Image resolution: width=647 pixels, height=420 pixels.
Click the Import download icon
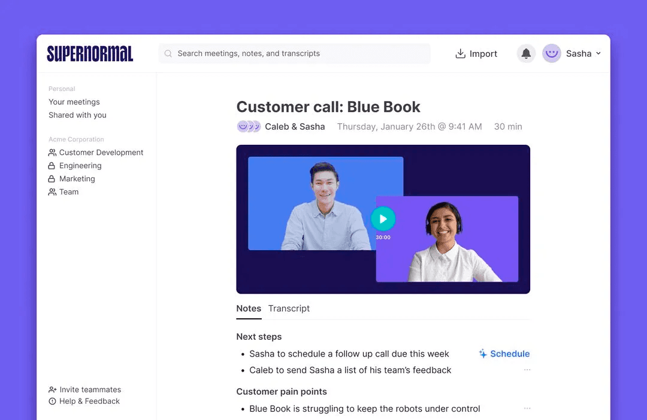pyautogui.click(x=460, y=54)
